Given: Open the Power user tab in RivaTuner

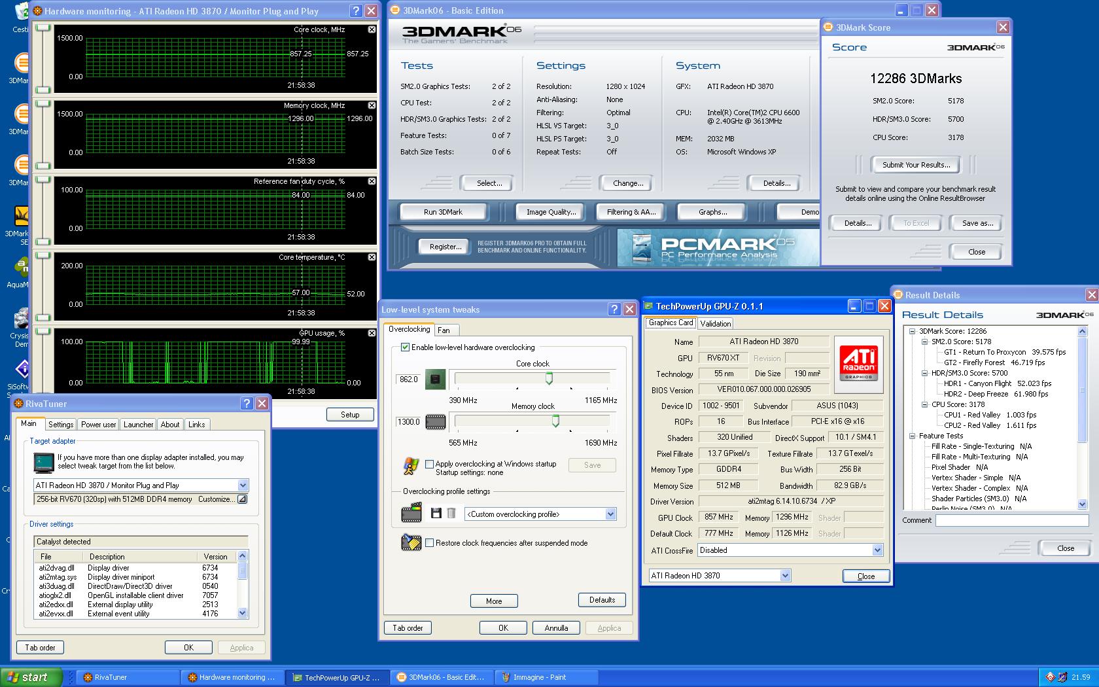Looking at the screenshot, I should pos(99,425).
